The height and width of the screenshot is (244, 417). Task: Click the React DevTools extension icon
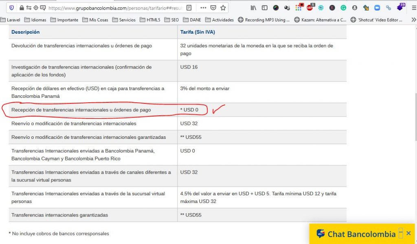pos(321,8)
